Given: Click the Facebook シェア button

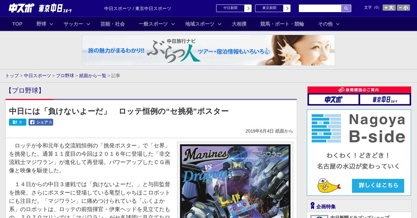Looking at the screenshot, I should click(41, 122).
